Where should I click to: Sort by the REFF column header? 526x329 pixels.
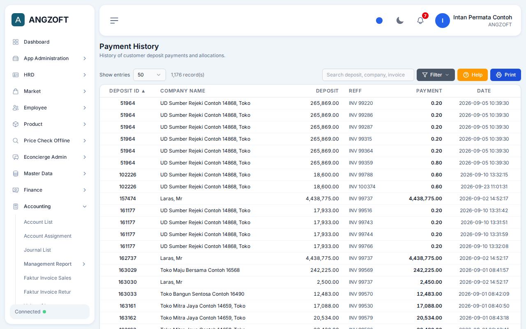click(355, 91)
